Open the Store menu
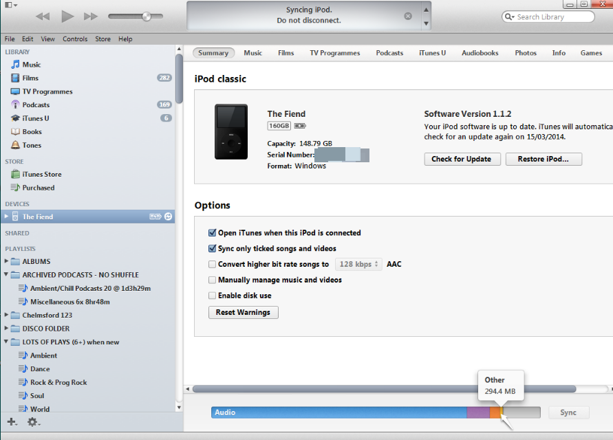This screenshot has height=440, width=613. coord(103,39)
